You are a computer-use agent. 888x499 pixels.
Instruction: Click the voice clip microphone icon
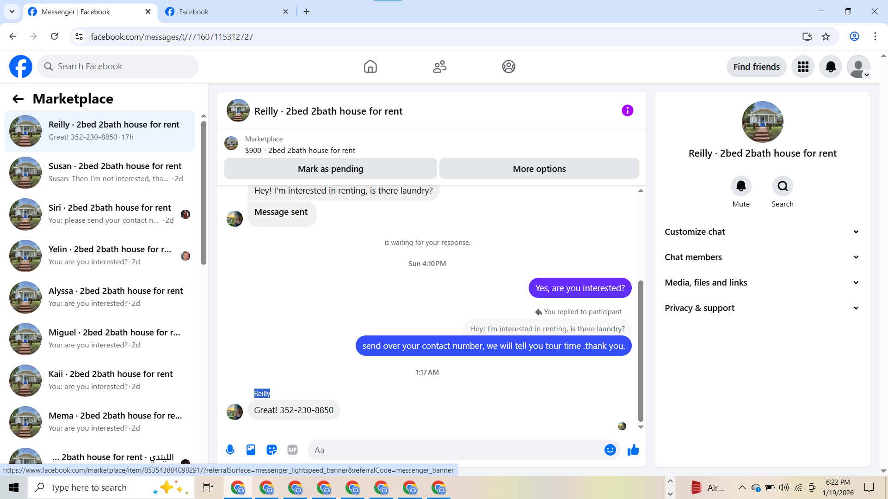coord(230,450)
